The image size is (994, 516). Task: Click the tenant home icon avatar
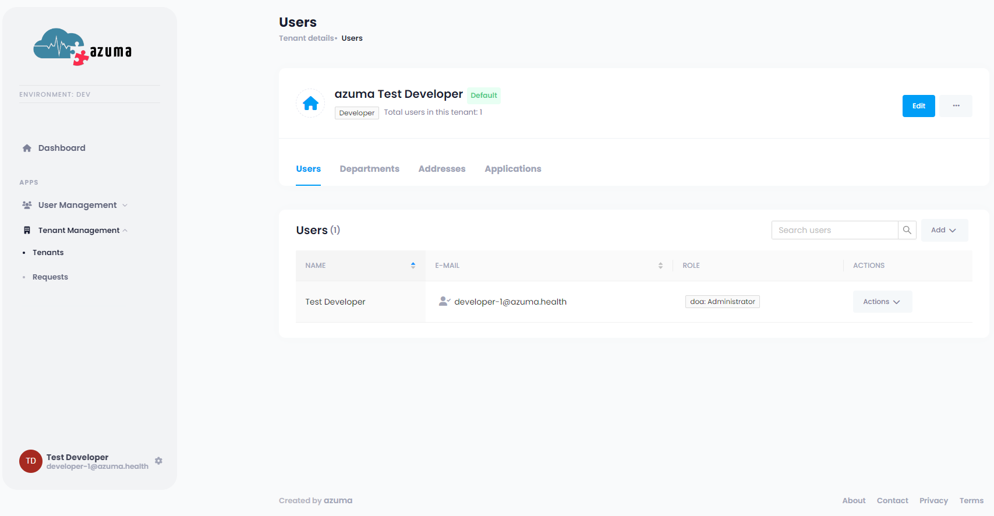310,103
